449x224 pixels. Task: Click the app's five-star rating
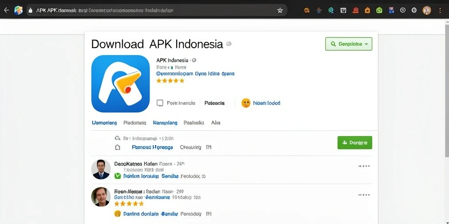pyautogui.click(x=171, y=81)
